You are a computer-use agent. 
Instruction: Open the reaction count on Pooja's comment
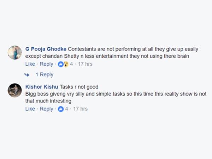(x=71, y=64)
